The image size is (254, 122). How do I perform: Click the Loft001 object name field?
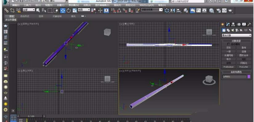pos(234,77)
